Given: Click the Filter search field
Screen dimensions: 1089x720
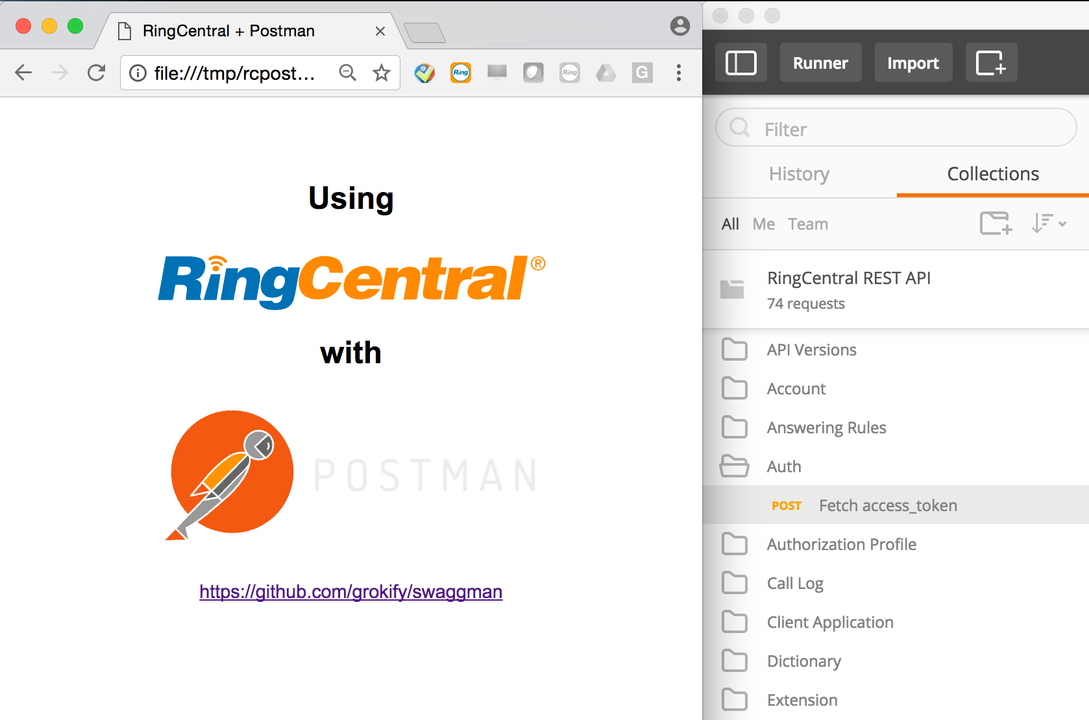Looking at the screenshot, I should [896, 128].
